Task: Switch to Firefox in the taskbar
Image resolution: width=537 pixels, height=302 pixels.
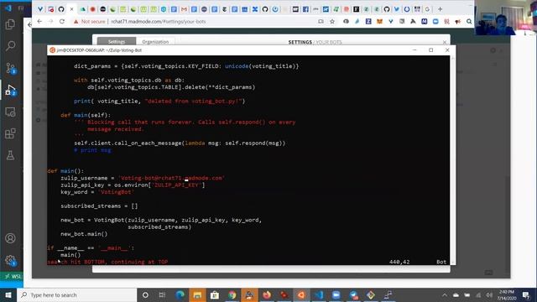Action: (x=267, y=294)
